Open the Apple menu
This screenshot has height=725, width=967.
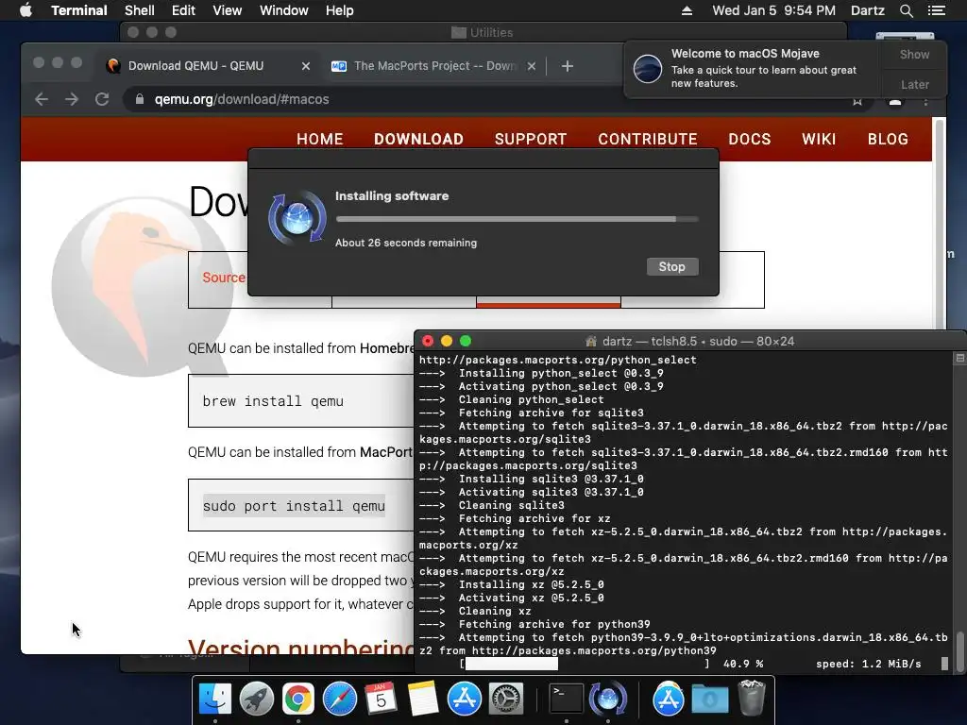pos(25,10)
